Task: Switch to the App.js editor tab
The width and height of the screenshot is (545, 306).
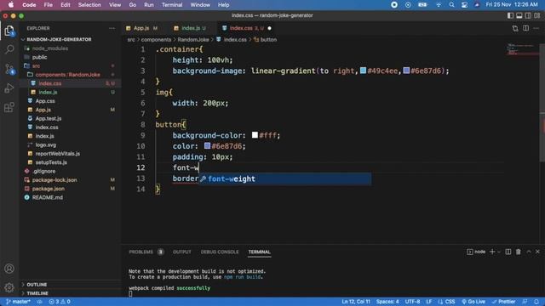Action: (x=142, y=28)
